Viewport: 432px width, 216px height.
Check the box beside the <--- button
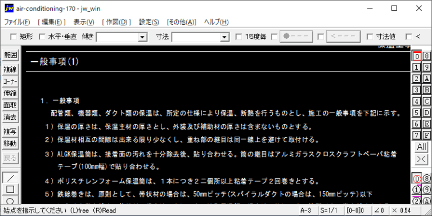[x=321, y=37]
